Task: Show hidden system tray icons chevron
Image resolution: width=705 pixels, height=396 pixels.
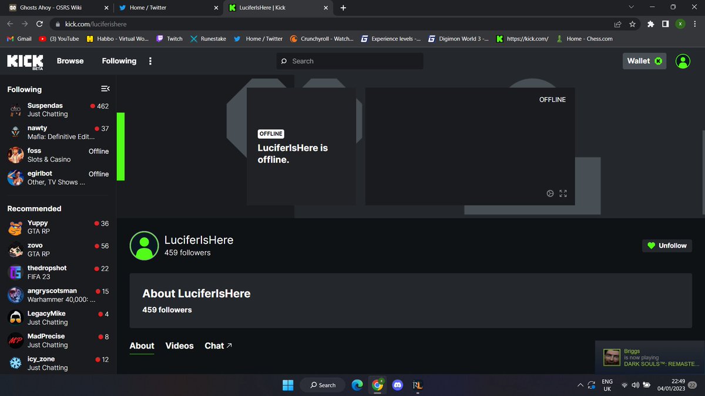Action: tap(580, 385)
